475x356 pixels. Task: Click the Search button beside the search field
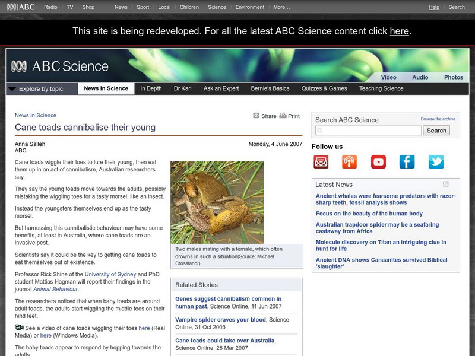[436, 131]
